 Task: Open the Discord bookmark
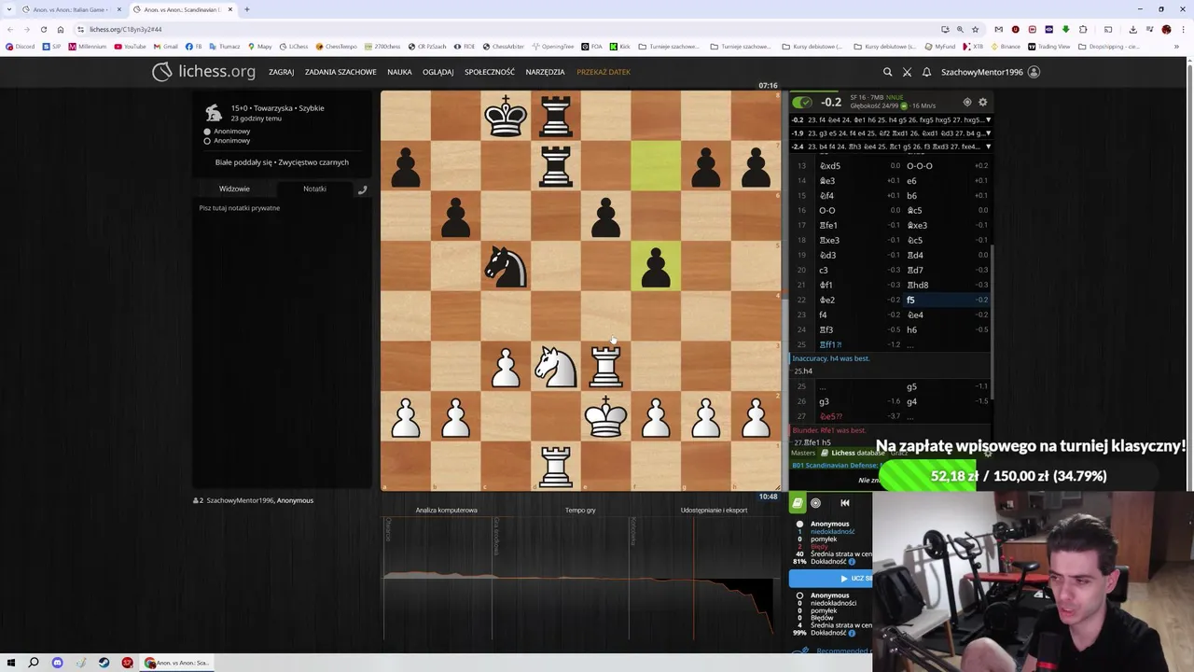click(20, 47)
